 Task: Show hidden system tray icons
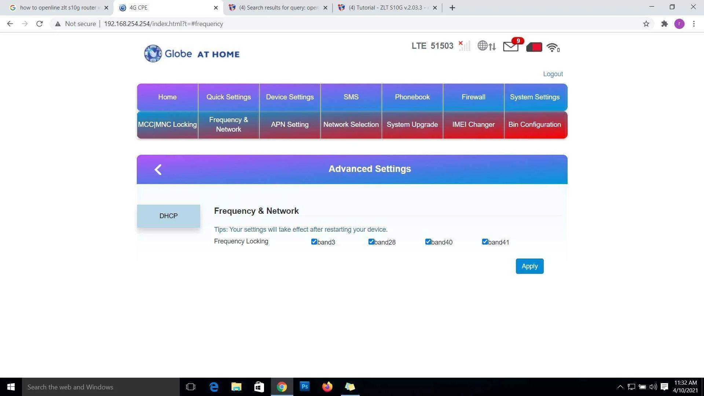click(620, 387)
